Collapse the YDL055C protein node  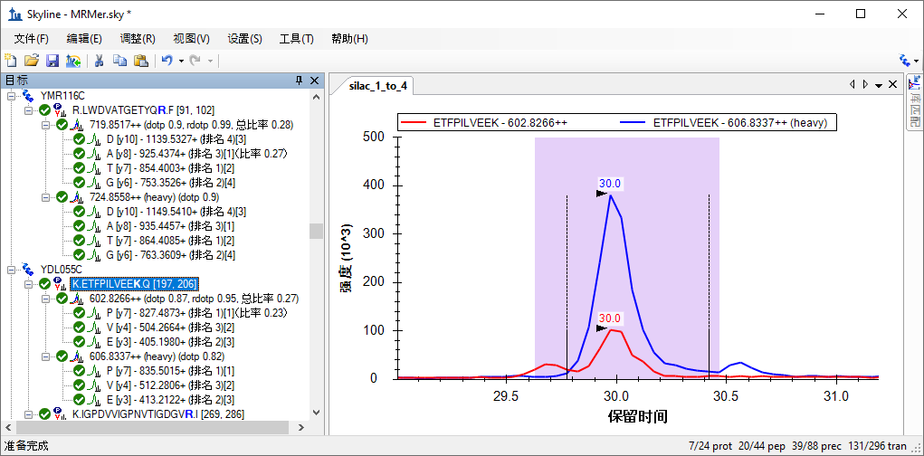pyautogui.click(x=11, y=270)
